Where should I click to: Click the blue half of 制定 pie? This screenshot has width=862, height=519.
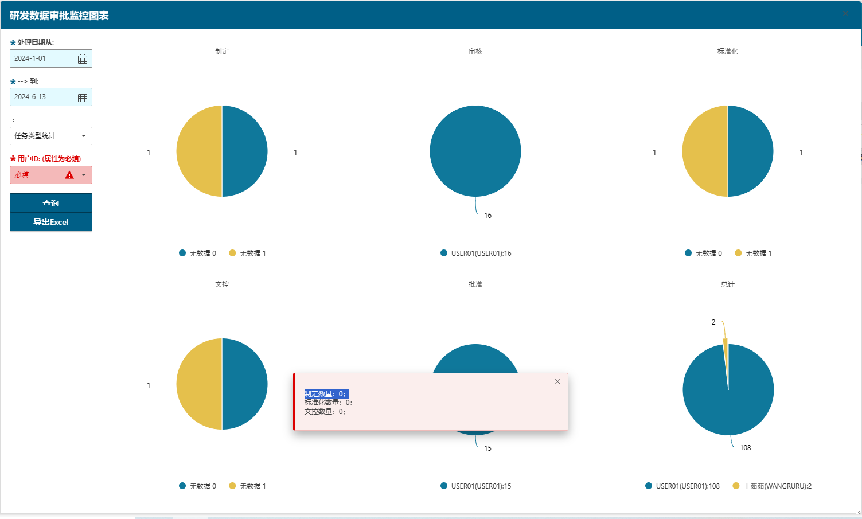click(x=245, y=151)
